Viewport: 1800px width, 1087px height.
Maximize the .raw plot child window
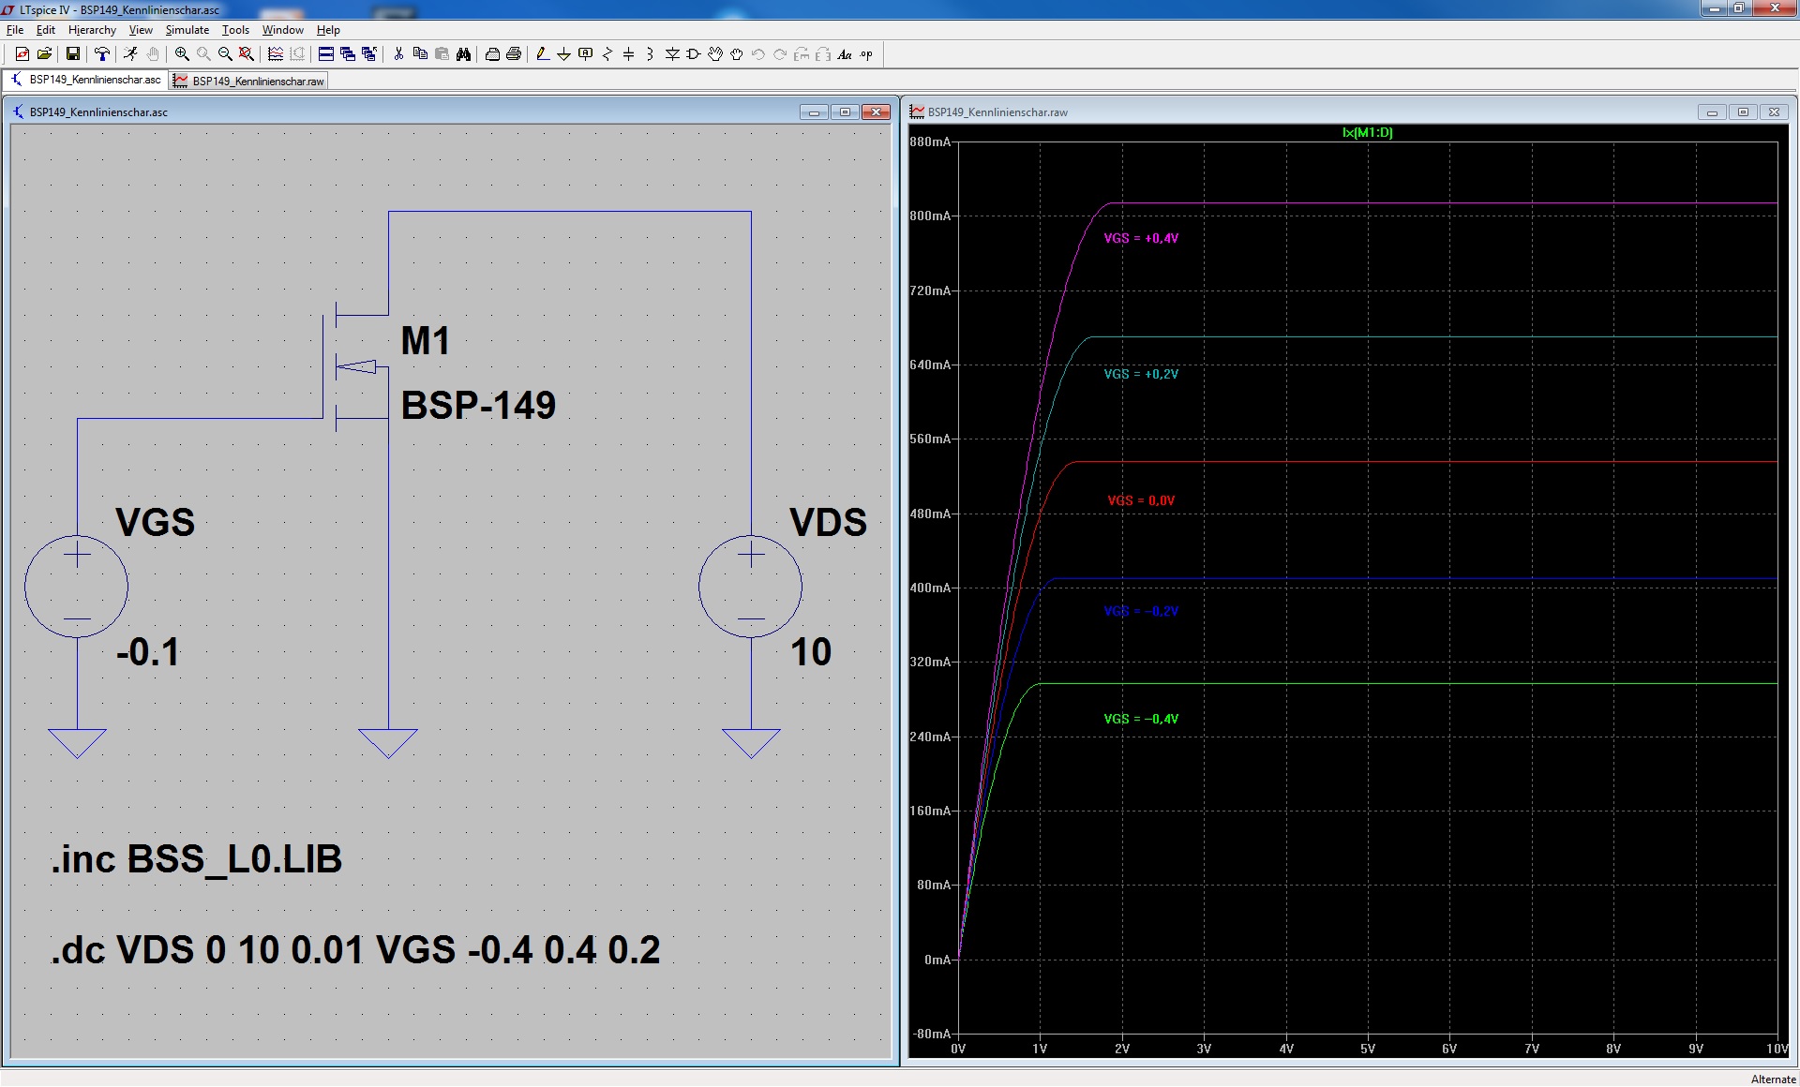[x=1743, y=112]
